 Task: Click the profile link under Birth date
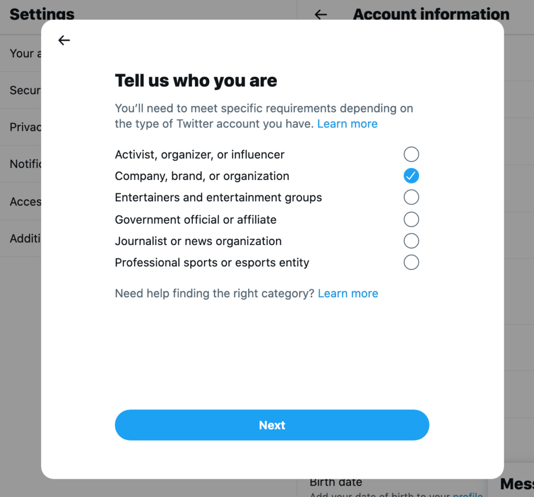469,494
